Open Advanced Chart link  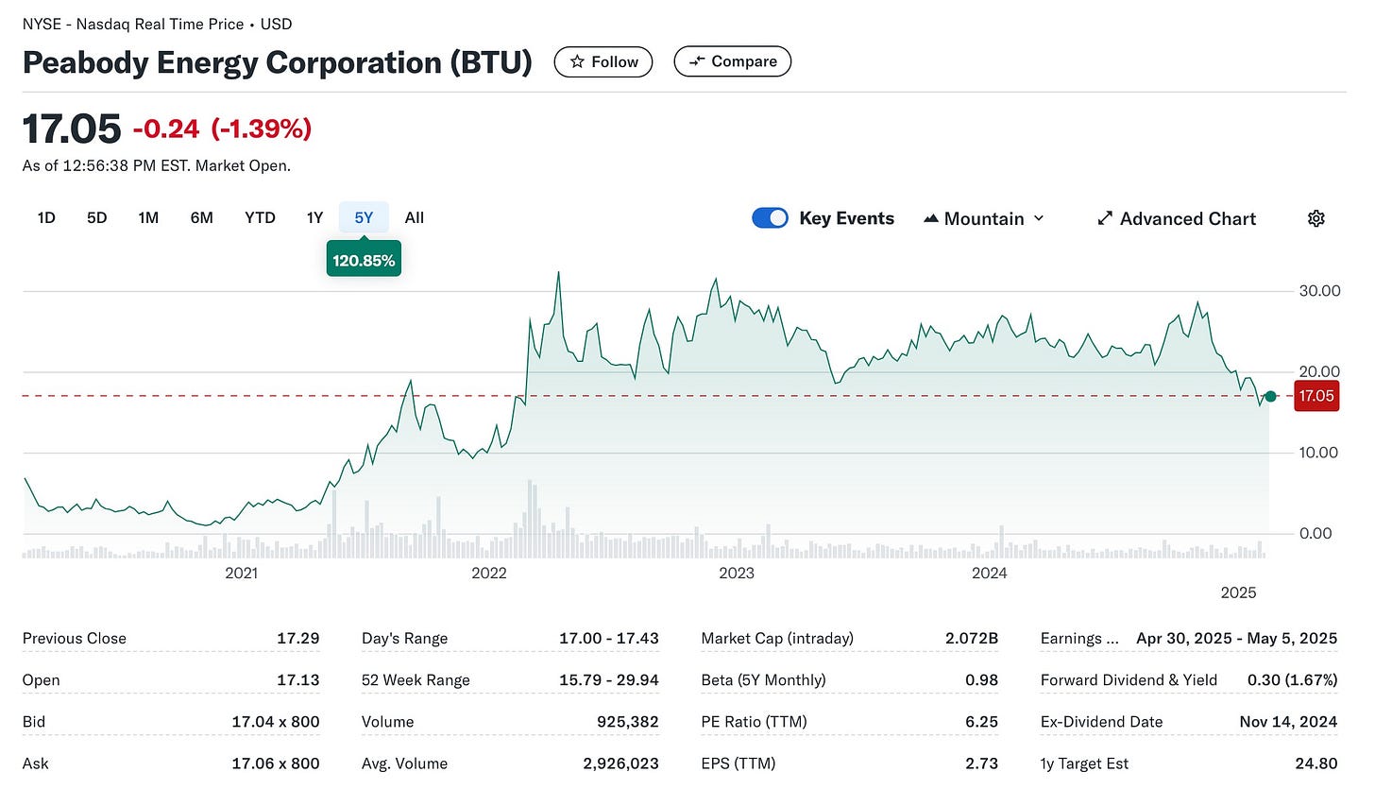tap(1177, 218)
